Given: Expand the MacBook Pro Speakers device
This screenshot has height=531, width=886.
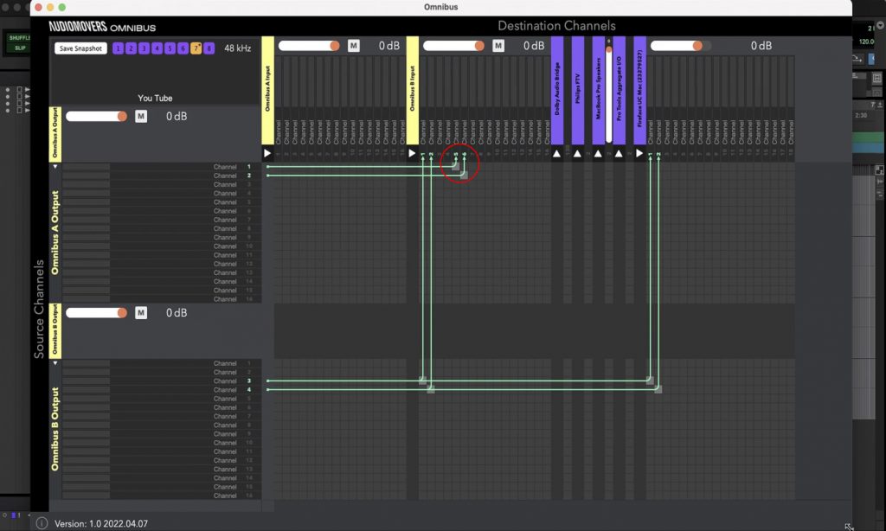Looking at the screenshot, I should 598,153.
